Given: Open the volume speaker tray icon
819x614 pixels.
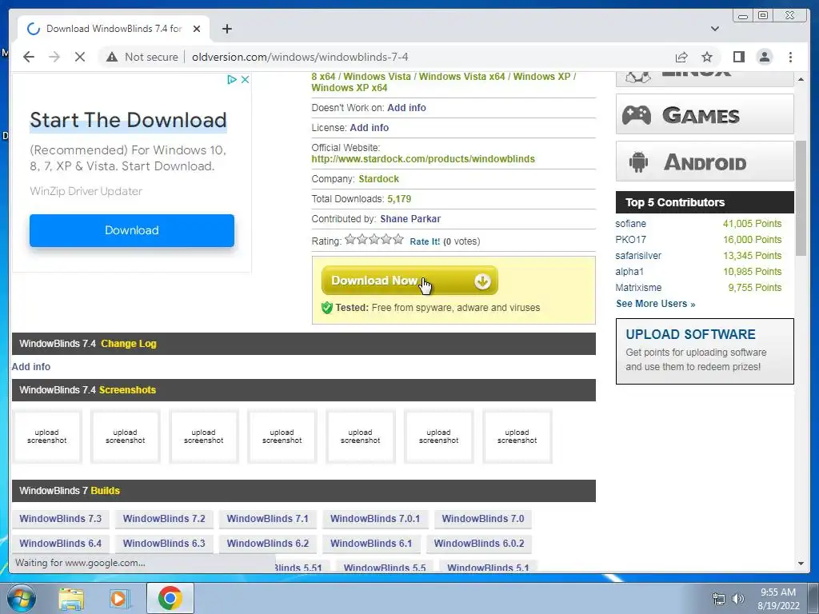Looking at the screenshot, I should pyautogui.click(x=738, y=599).
